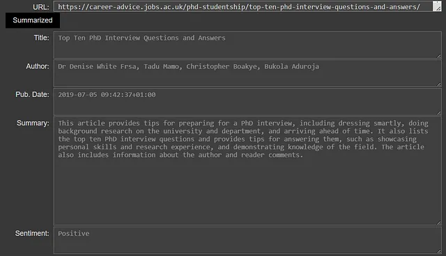Click the Title box resize grip
This screenshot has height=256, width=446.
(439, 56)
